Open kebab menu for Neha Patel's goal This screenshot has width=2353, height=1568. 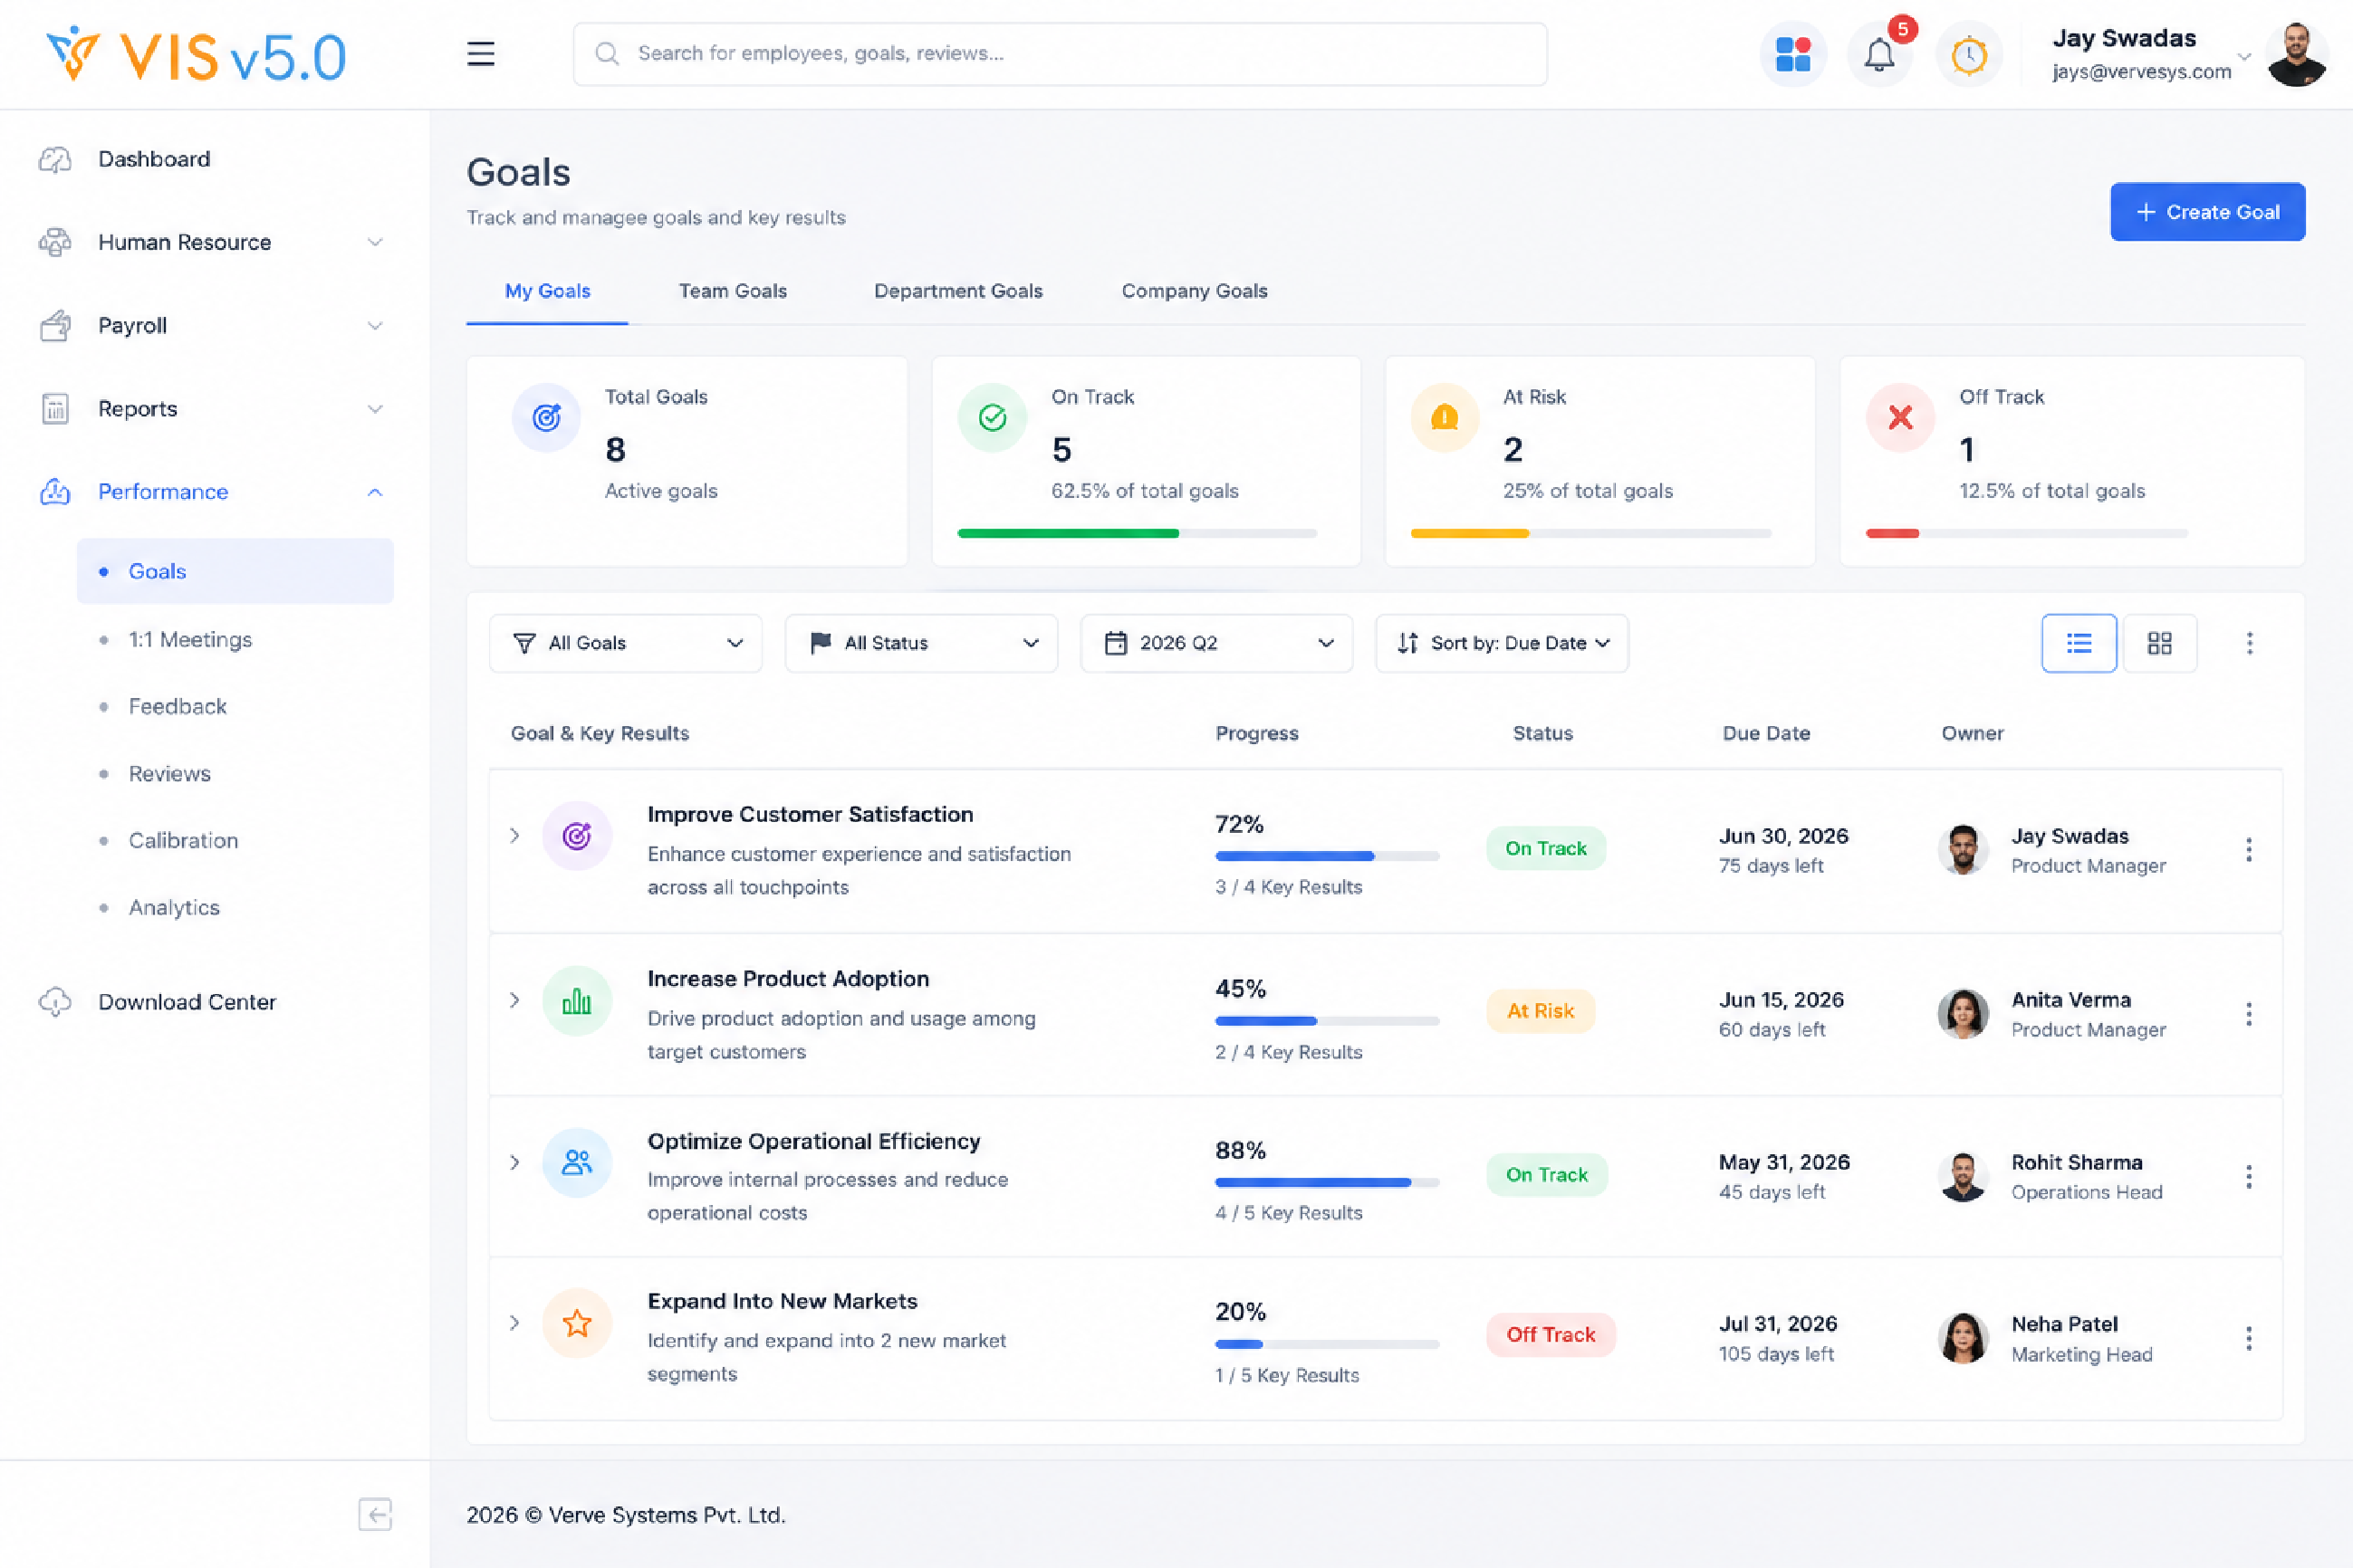[2248, 1338]
